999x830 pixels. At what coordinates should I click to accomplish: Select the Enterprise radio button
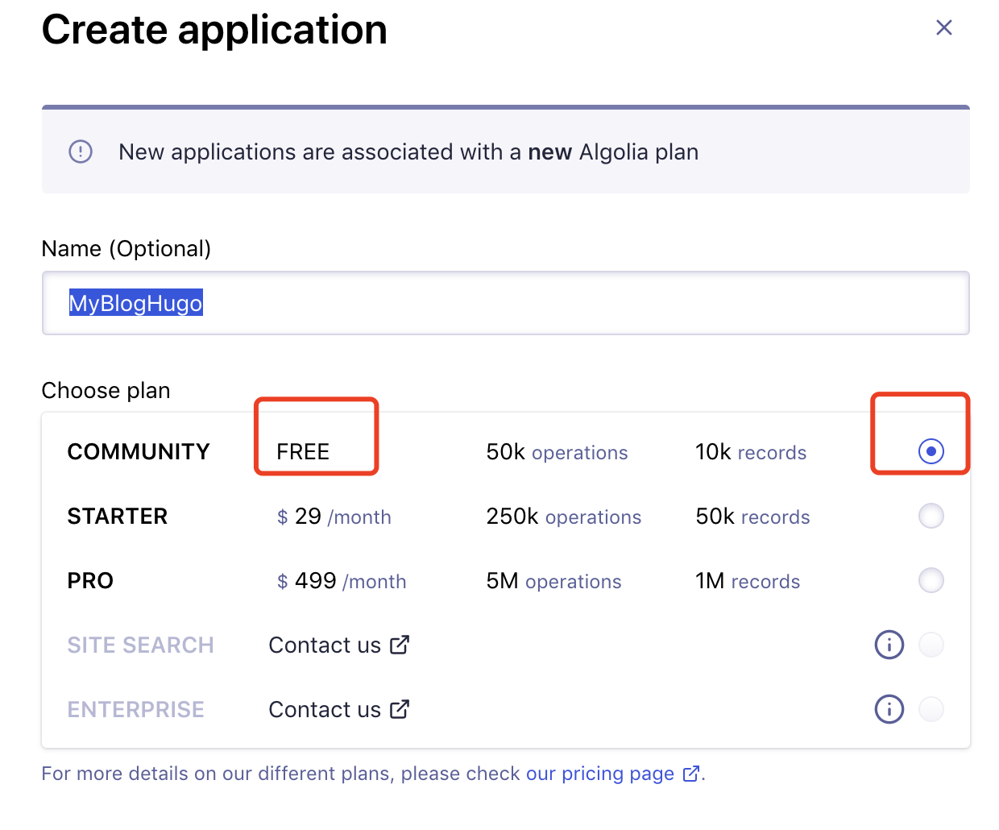pos(931,709)
